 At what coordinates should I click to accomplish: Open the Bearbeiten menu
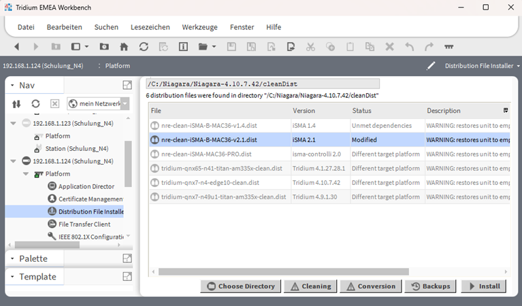(x=64, y=27)
